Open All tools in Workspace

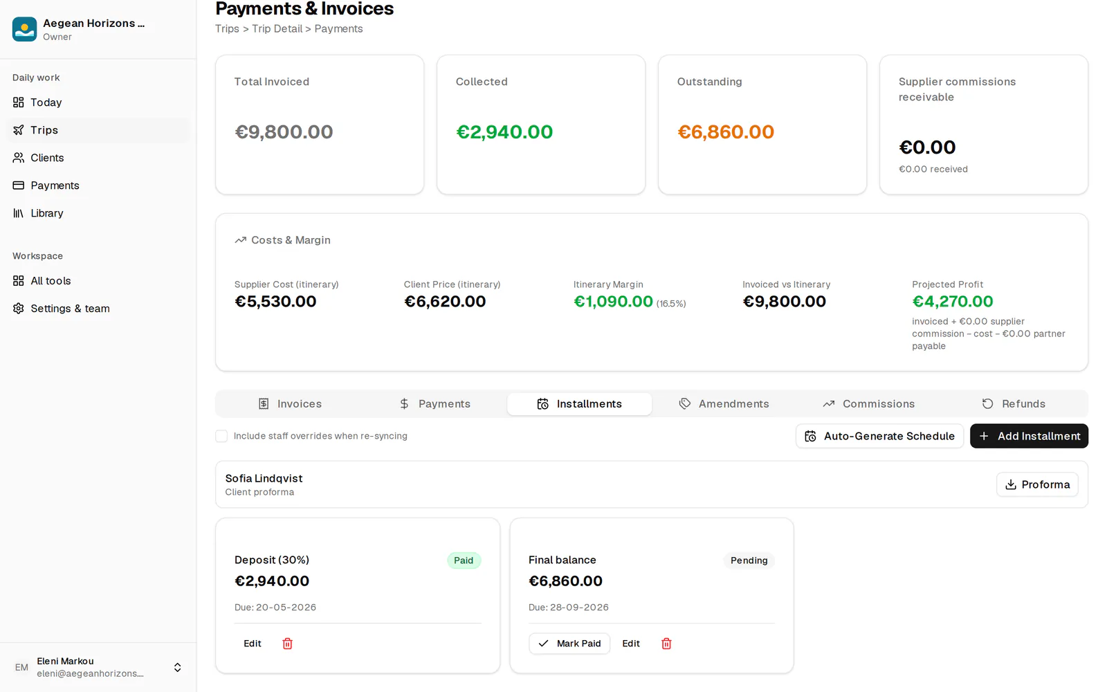tap(98, 281)
